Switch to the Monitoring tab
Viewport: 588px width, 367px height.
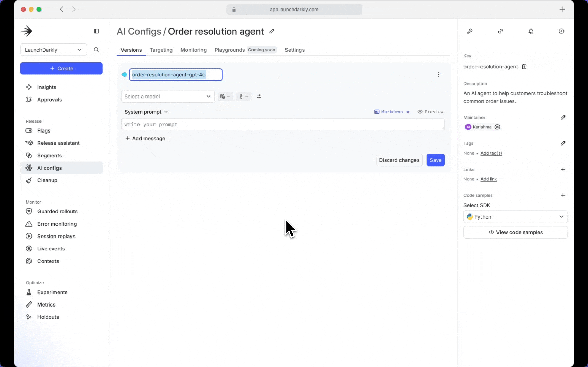pos(194,50)
